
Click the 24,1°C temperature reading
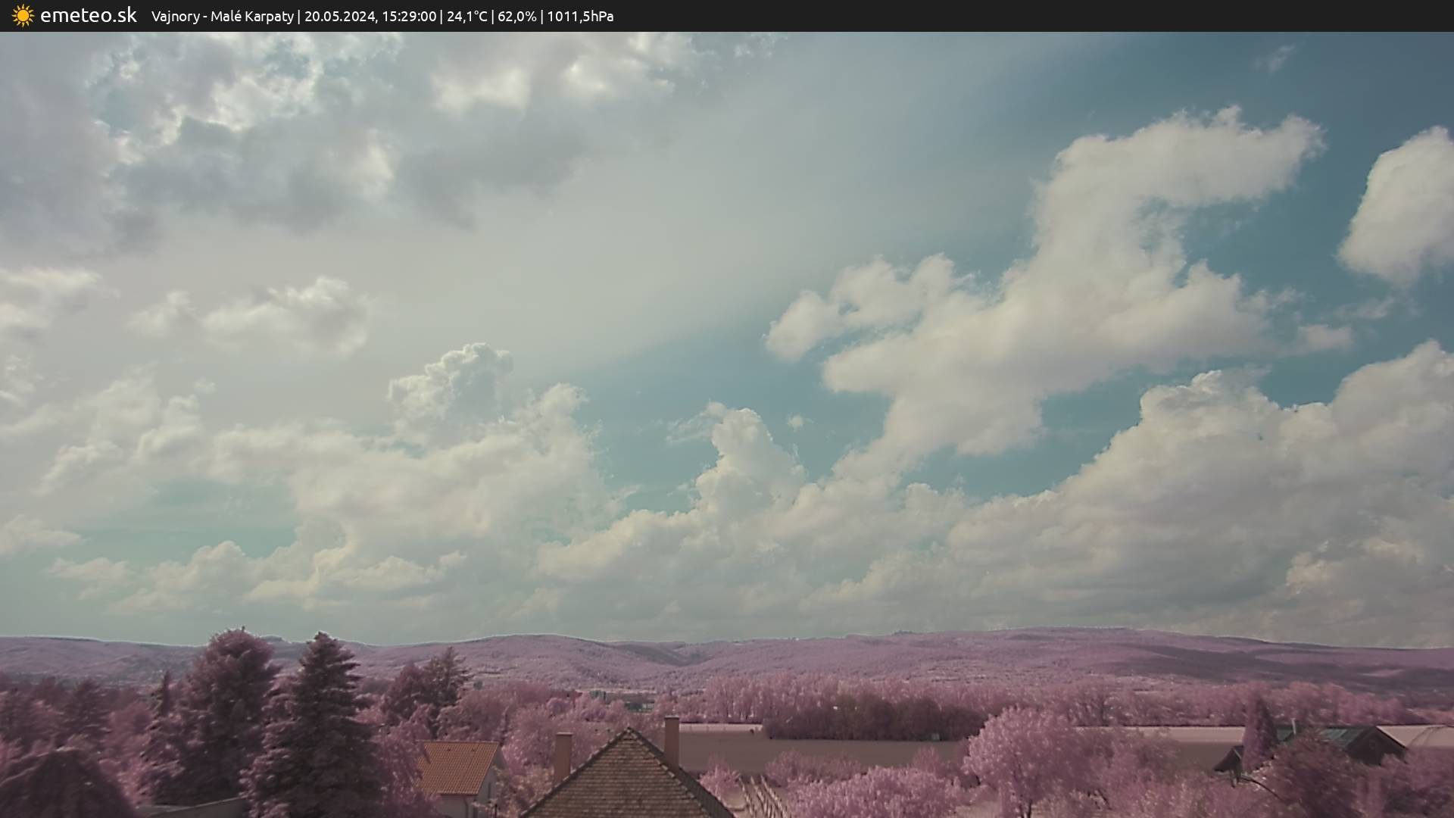(x=466, y=16)
